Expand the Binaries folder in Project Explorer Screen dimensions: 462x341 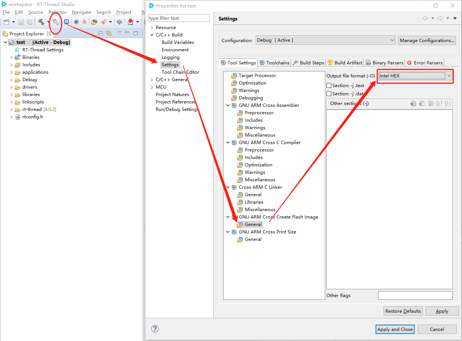[x=11, y=57]
